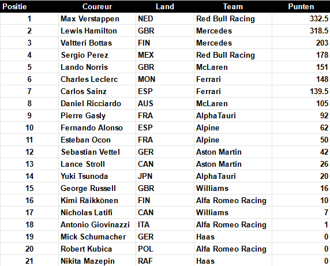Viewport: 330px width, 266px height.
Task: Select Carlos Sainz's 139.5 points cell
Action: click(x=301, y=91)
